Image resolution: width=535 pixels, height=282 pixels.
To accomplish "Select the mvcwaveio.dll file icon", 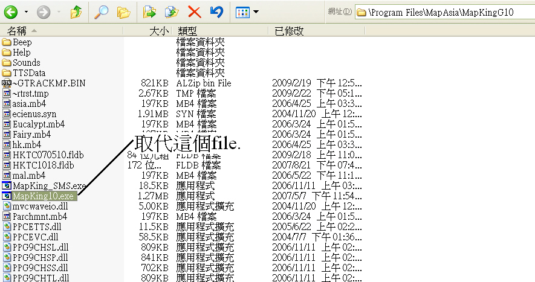I will pos(7,206).
